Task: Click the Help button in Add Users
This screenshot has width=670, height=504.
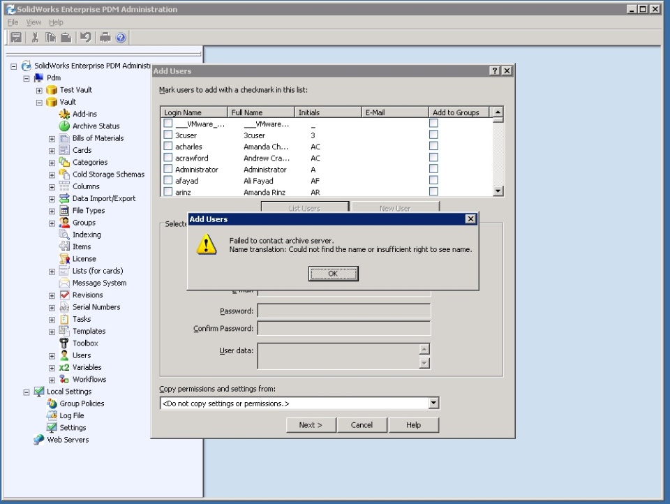Action: coord(414,425)
